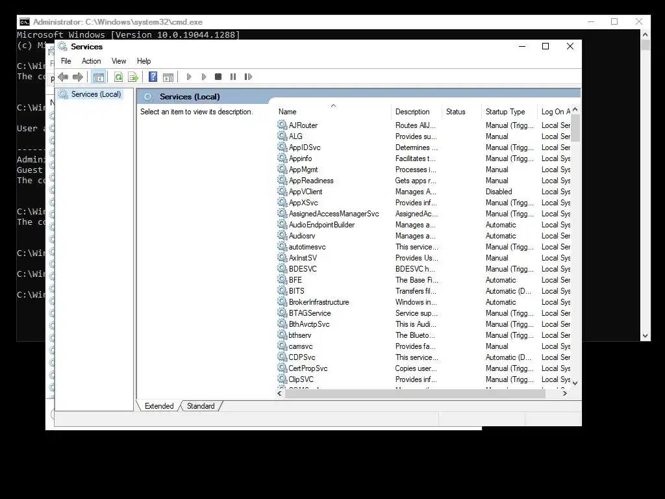Click the gear icon beside ClipSVC
The height and width of the screenshot is (499, 665).
tap(282, 379)
